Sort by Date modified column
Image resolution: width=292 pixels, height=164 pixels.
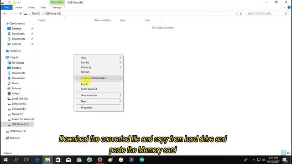[x=102, y=20]
